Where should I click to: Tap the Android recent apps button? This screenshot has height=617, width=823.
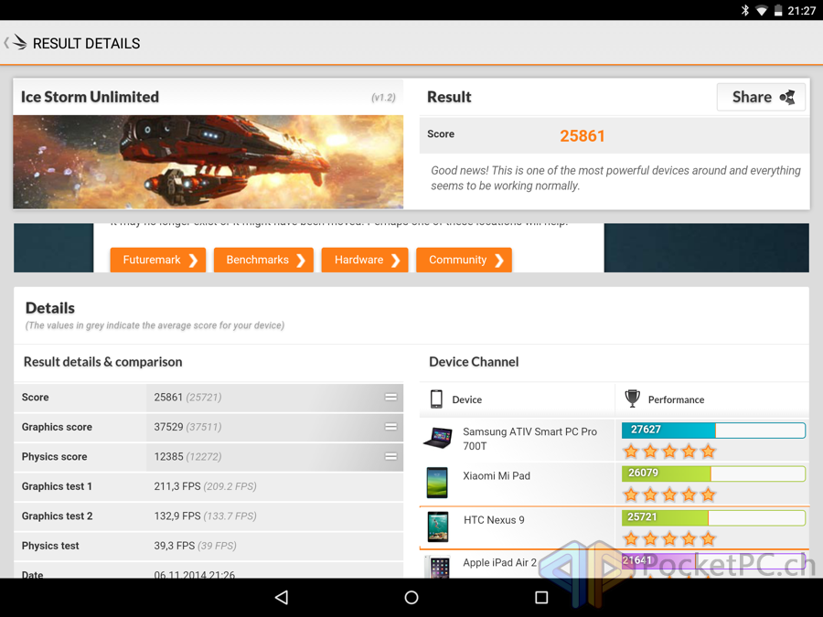point(541,597)
